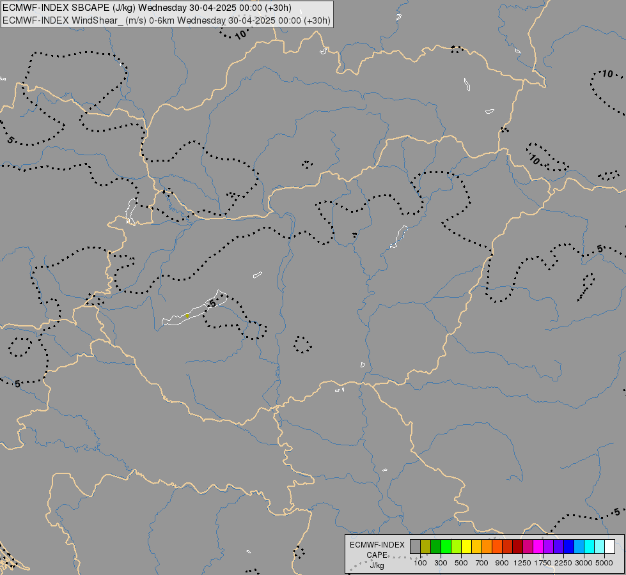
Task: Click the J/kg unit label in the legend
Action: (x=377, y=565)
